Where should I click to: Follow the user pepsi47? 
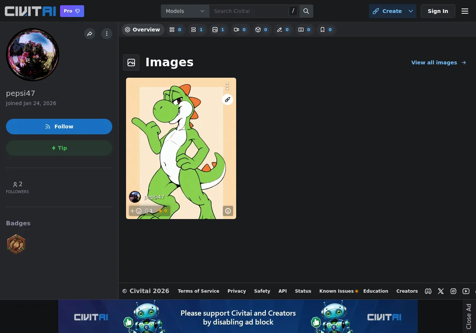(59, 127)
